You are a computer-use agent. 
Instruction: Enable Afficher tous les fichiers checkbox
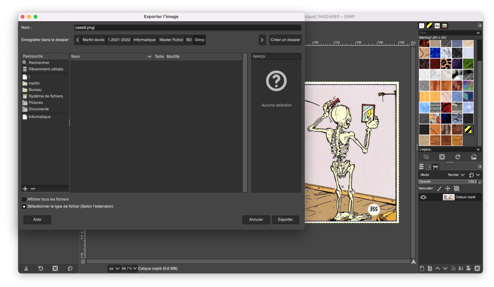coord(24,199)
